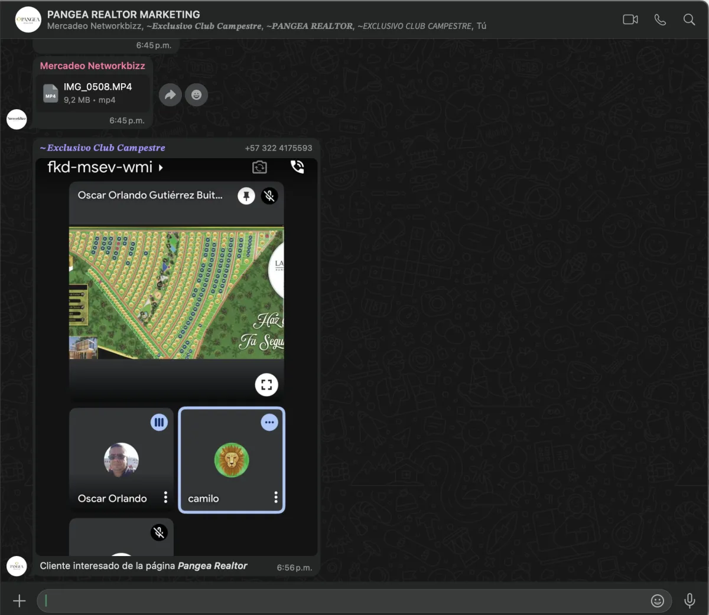
Task: Open the emoji picker in message box
Action: pyautogui.click(x=657, y=601)
